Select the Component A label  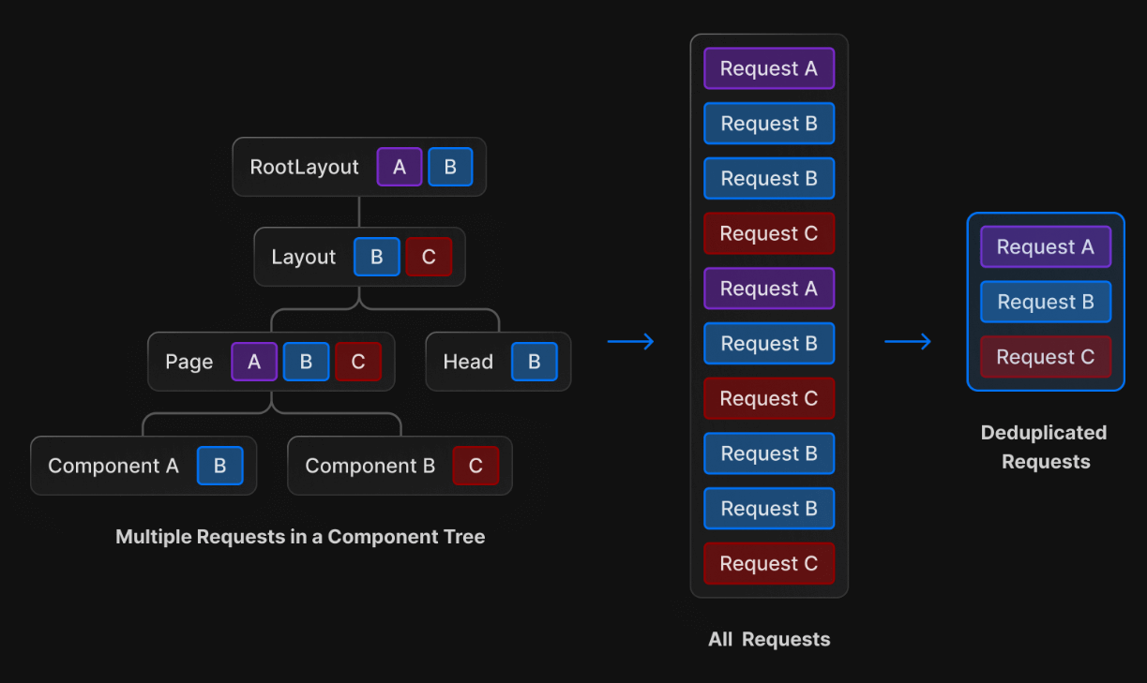tap(113, 466)
